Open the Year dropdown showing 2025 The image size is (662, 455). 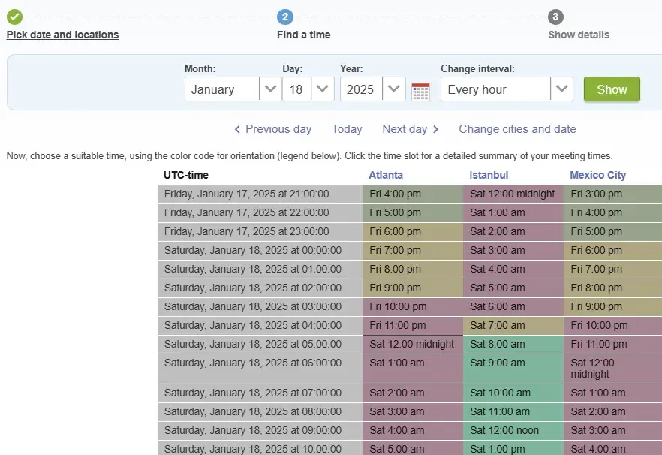(373, 89)
